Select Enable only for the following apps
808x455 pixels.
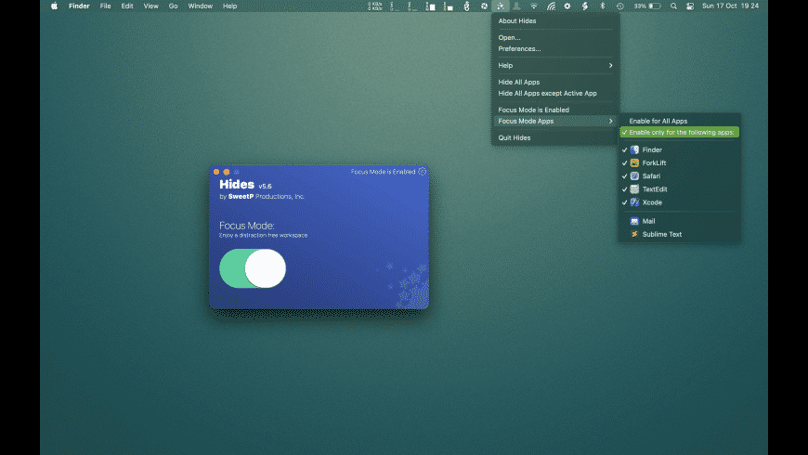point(680,133)
